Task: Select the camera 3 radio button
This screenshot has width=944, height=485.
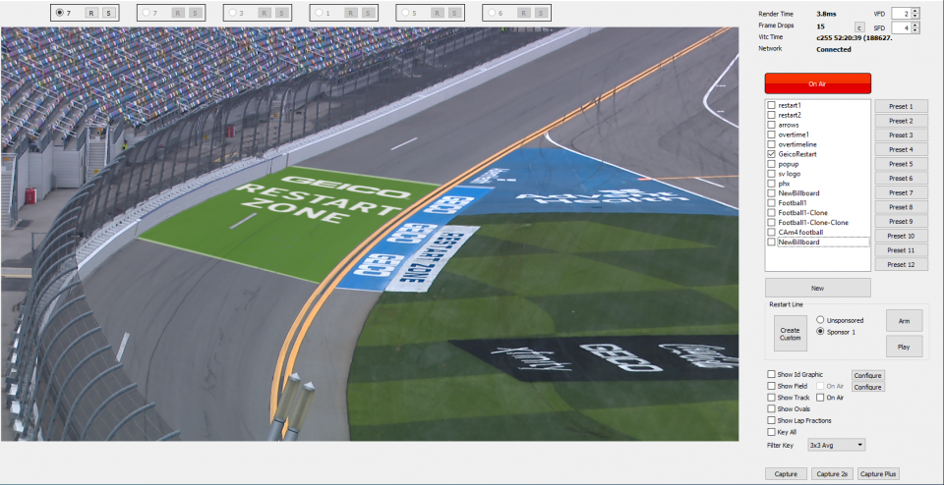Action: pos(232,13)
